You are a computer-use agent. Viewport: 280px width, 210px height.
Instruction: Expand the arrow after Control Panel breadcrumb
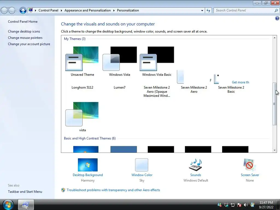pos(61,11)
